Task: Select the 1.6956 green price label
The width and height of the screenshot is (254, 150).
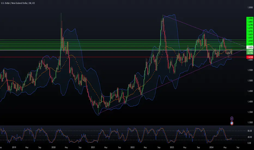Action: 250,19
